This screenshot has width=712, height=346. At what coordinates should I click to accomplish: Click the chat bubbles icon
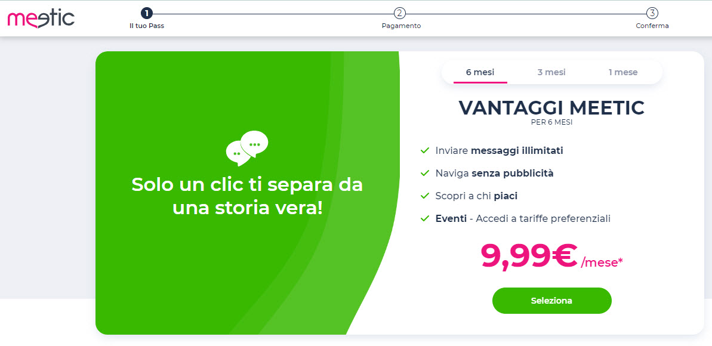tap(246, 148)
